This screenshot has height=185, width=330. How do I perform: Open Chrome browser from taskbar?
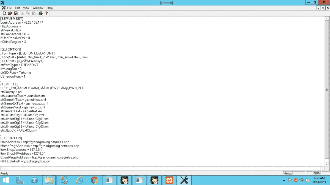point(95,180)
